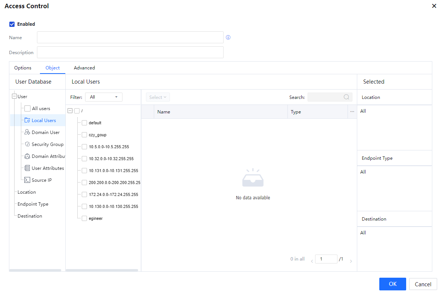The image size is (442, 293).
Task: Focus the Description input field
Action: point(130,53)
